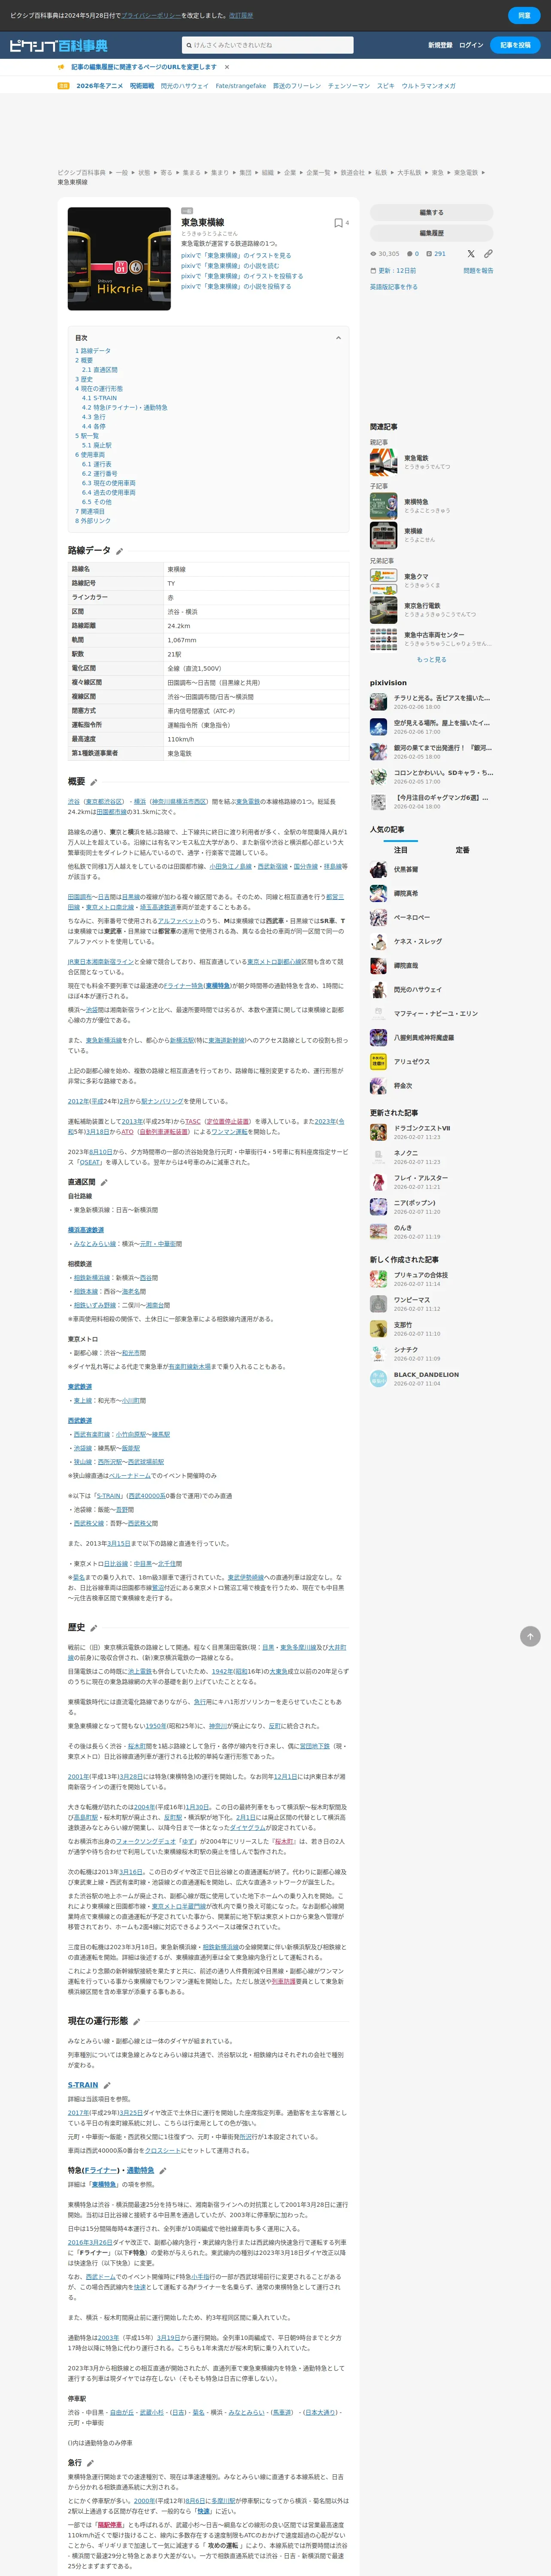Open the 東京急行電鉄 sibling article
The width and height of the screenshot is (551, 2576).
pos(422,606)
